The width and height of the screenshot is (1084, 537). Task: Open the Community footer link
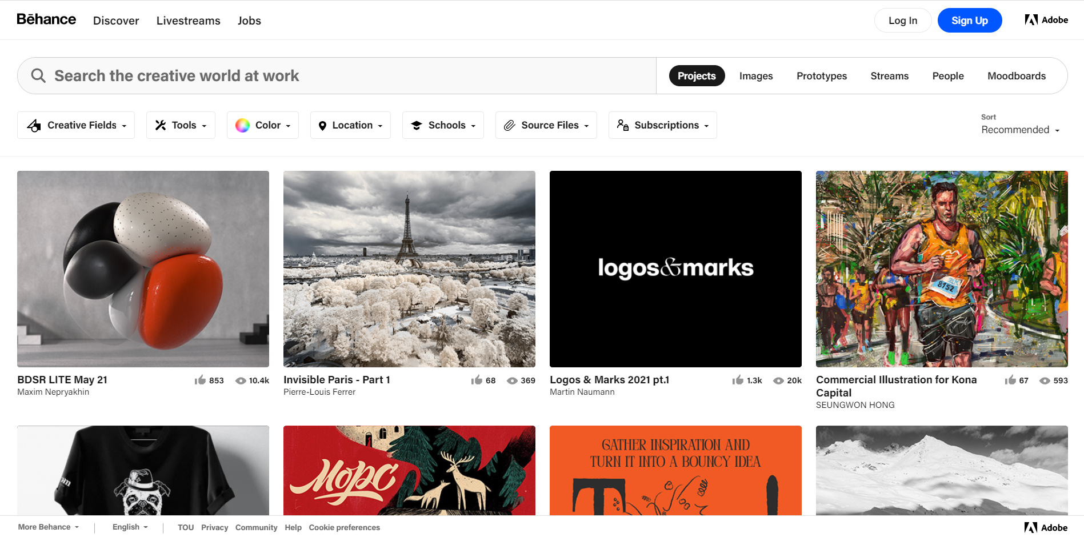point(256,527)
